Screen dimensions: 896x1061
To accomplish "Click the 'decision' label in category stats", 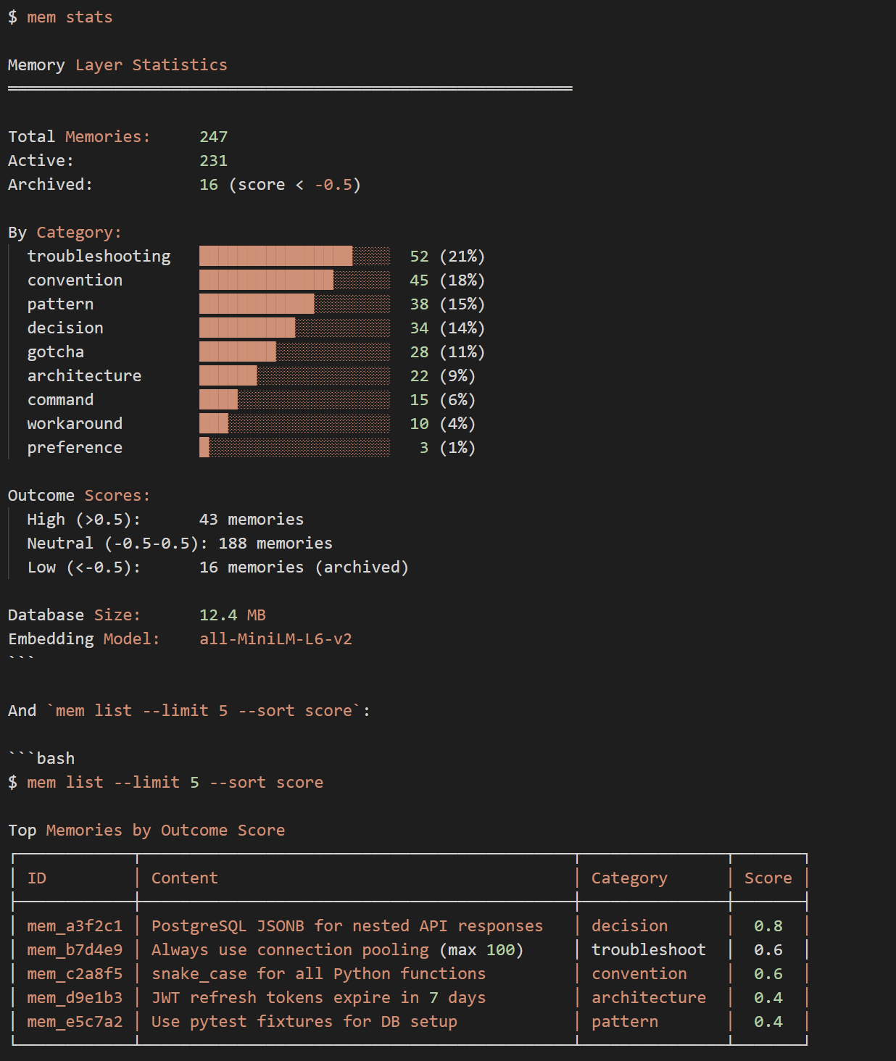I will click(65, 328).
